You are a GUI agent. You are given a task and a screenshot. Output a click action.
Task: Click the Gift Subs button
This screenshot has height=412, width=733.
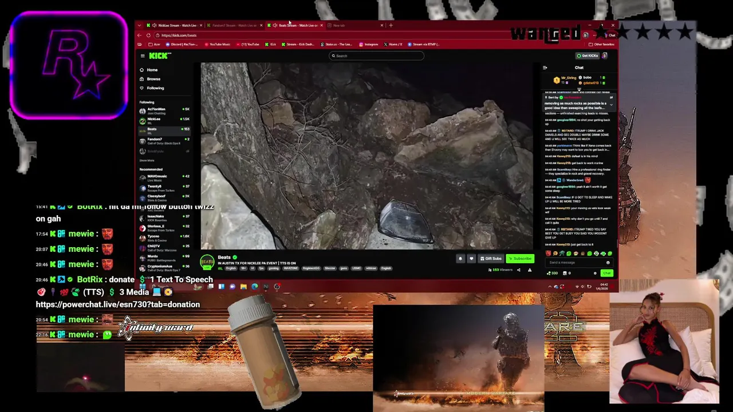[x=491, y=259]
